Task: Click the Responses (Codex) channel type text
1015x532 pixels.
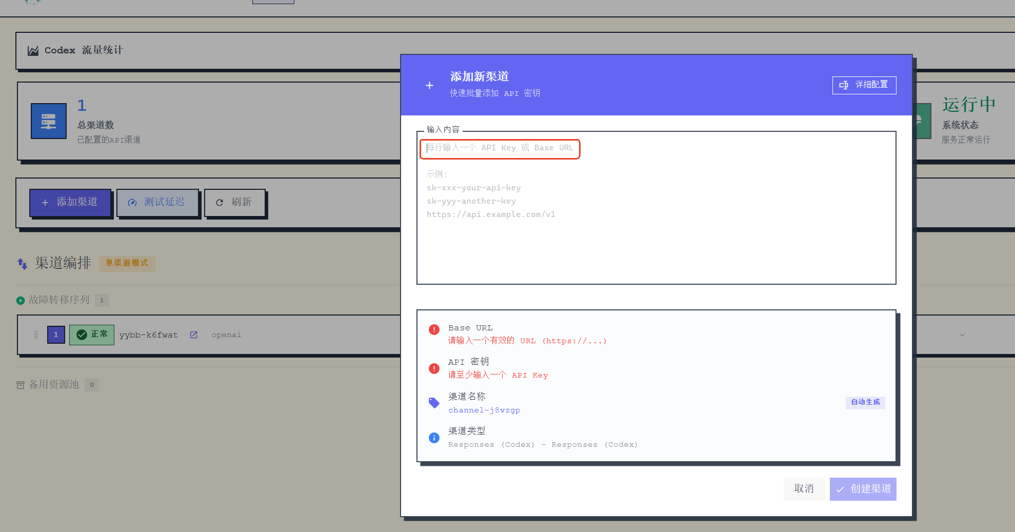Action: coord(543,444)
